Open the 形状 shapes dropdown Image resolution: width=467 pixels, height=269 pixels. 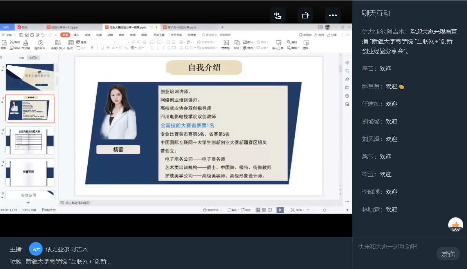click(237, 48)
